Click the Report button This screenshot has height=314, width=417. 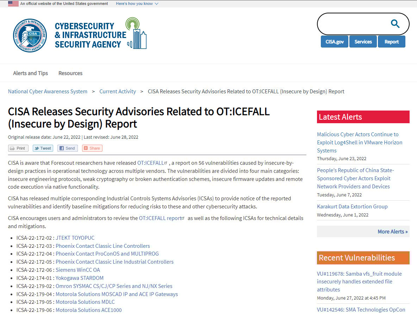391,42
